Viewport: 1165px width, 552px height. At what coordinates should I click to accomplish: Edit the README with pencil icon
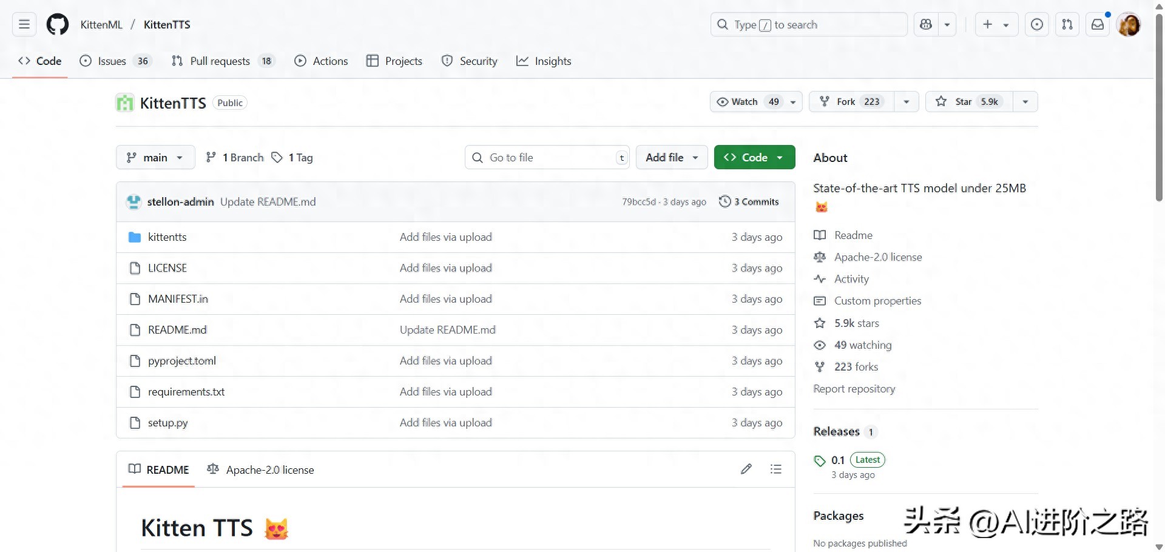click(x=746, y=470)
